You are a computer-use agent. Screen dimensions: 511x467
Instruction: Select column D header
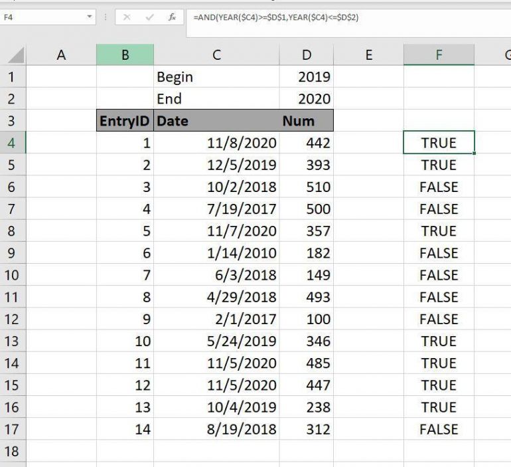pos(306,55)
